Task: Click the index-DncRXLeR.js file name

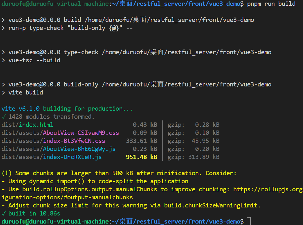Action: [72, 157]
